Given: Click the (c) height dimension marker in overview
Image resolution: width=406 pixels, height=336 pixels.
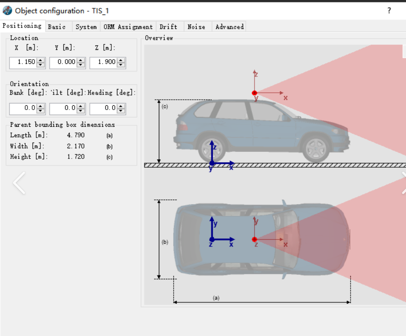Looking at the screenshot, I should (x=165, y=106).
